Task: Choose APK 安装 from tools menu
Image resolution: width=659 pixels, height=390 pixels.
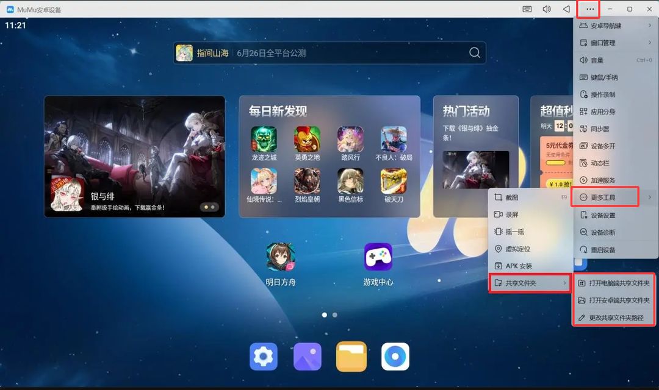Action: tap(530, 266)
